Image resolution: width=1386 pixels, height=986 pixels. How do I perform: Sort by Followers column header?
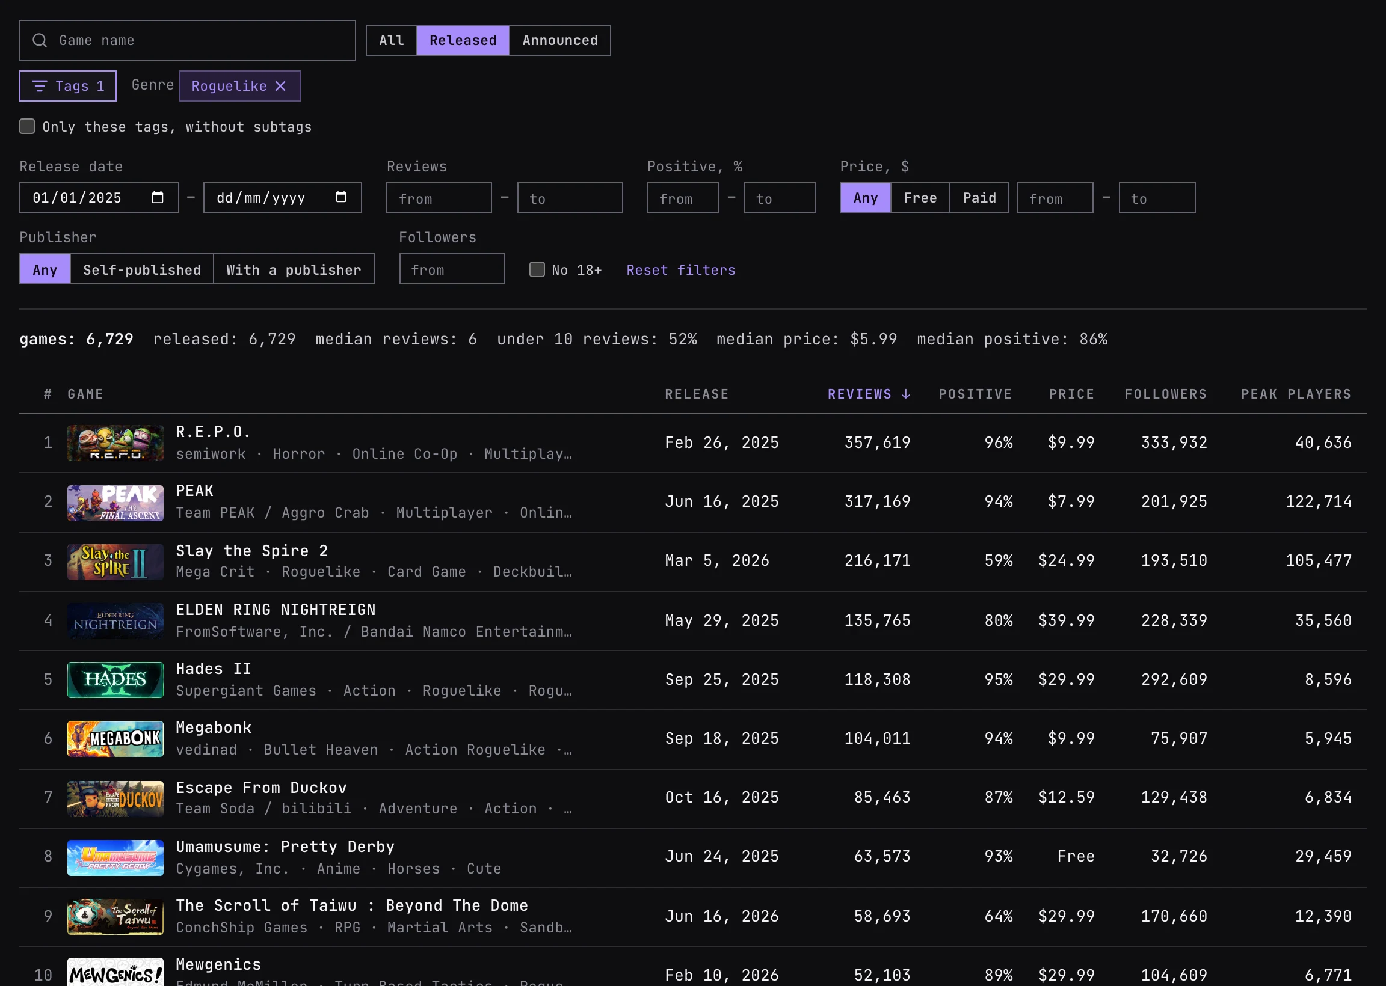point(1166,394)
